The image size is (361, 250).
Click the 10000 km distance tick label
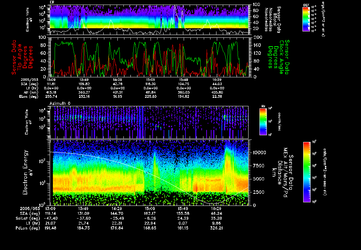259,153
